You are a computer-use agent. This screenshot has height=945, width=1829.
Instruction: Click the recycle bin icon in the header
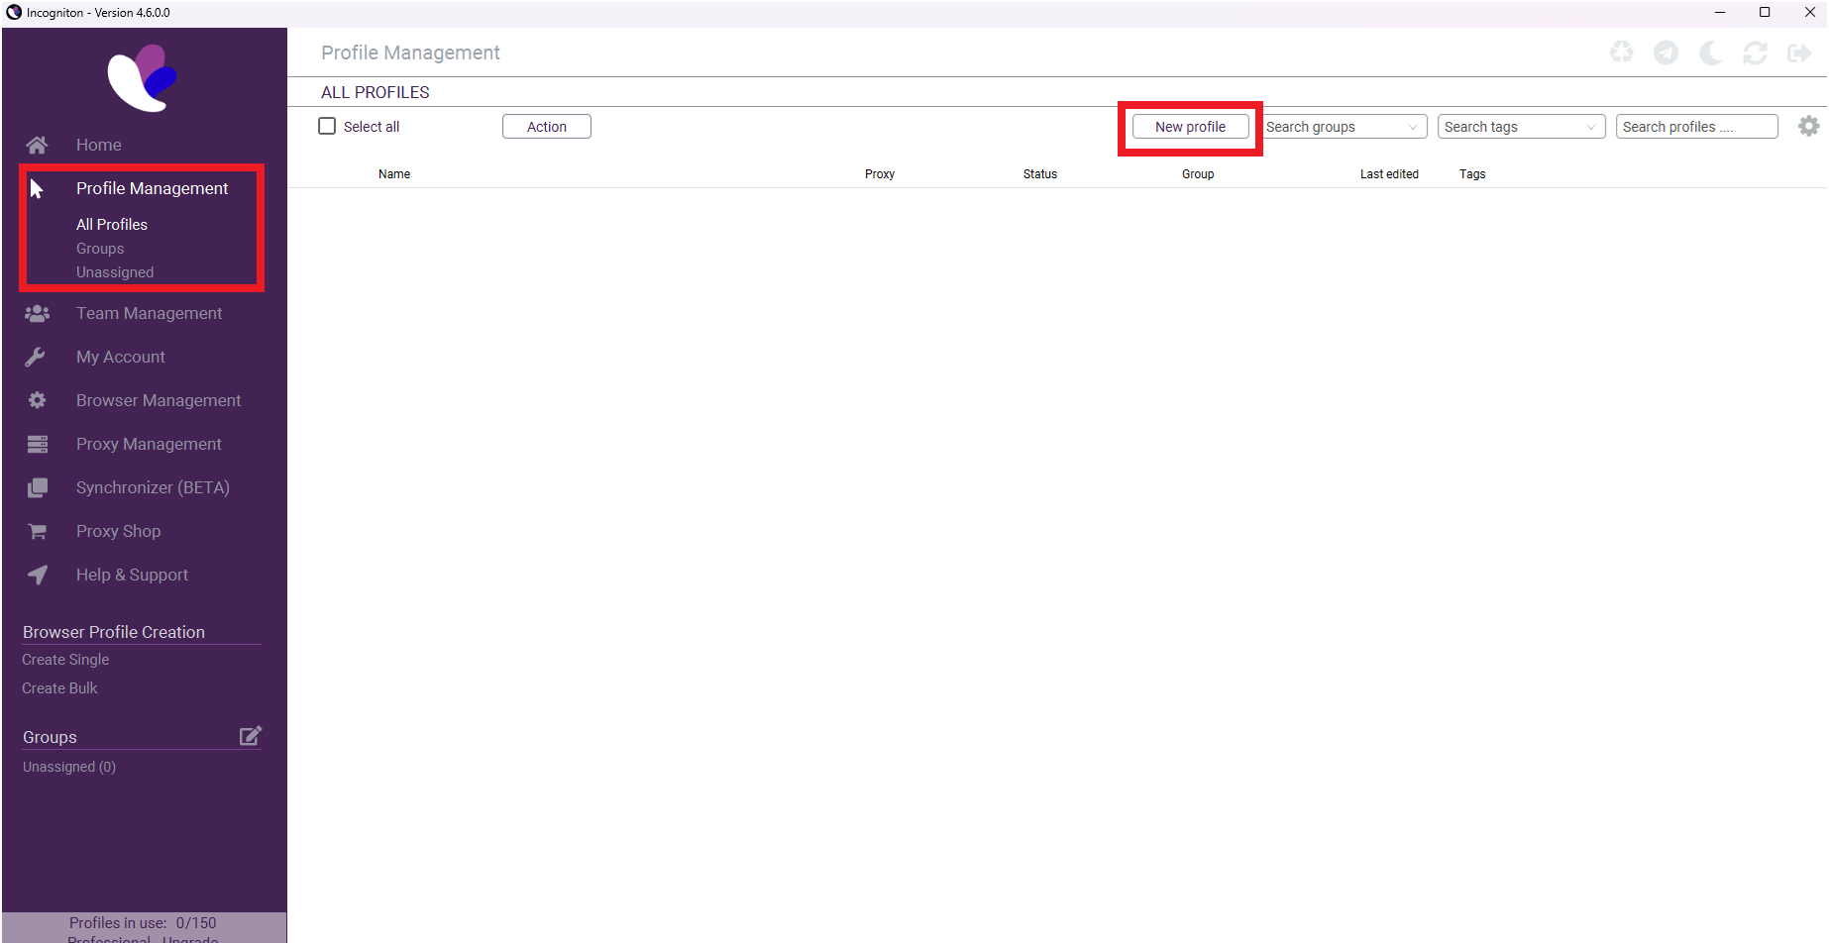click(x=1622, y=52)
